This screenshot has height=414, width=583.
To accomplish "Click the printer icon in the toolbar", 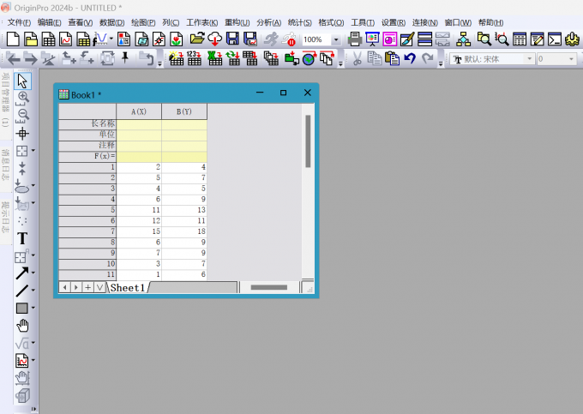I will tap(355, 39).
